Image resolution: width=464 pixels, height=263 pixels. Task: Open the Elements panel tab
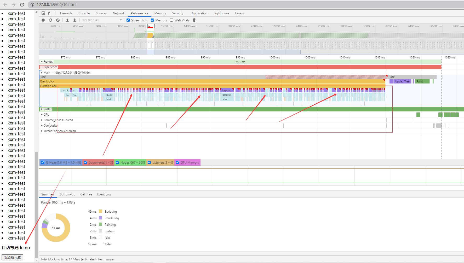coord(66,13)
